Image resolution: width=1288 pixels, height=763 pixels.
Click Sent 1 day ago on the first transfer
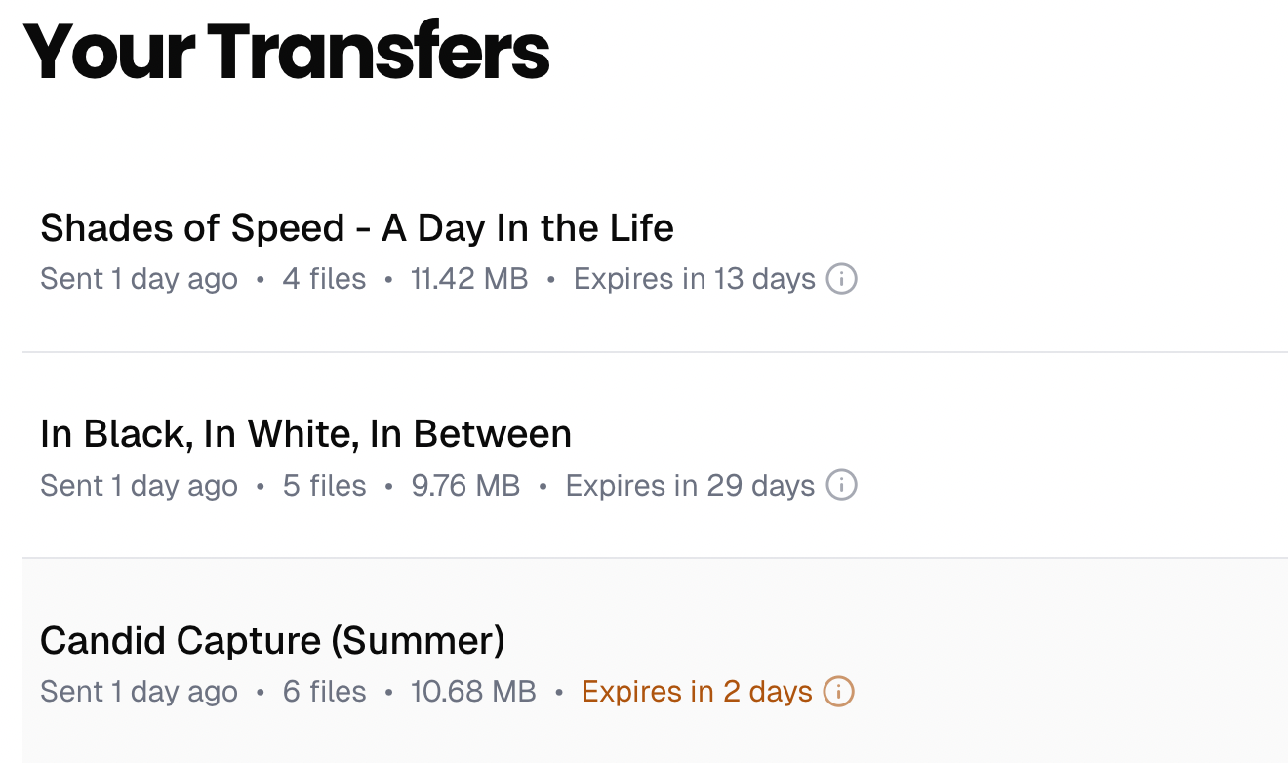tap(139, 279)
